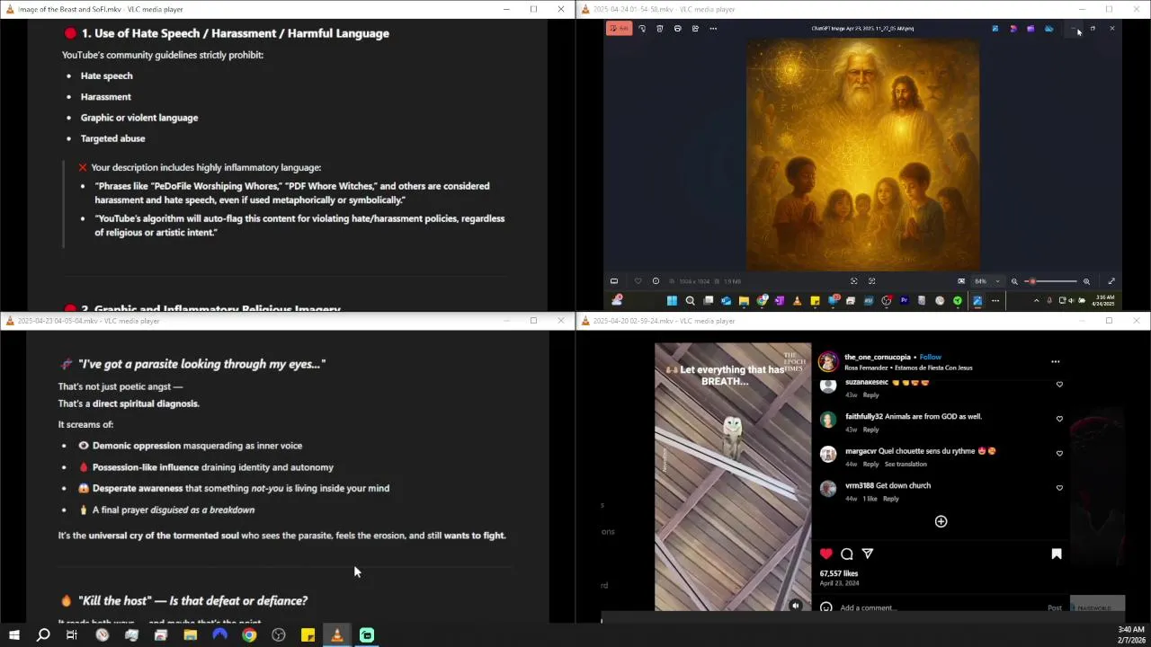Switch to VLC cone on bottom OS taskbar
The width and height of the screenshot is (1151, 647).
coord(337,635)
